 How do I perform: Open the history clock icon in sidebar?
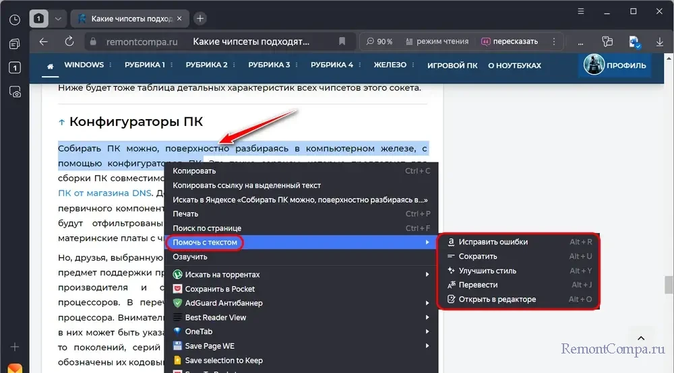point(14,20)
